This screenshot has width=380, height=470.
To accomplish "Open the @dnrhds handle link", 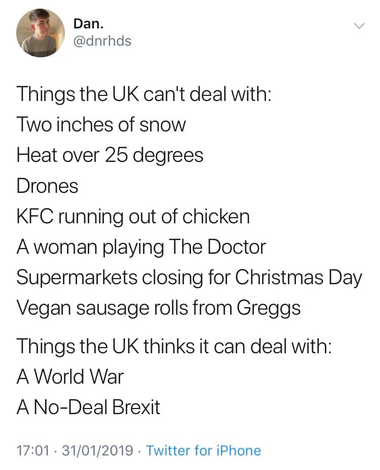I will pos(102,41).
